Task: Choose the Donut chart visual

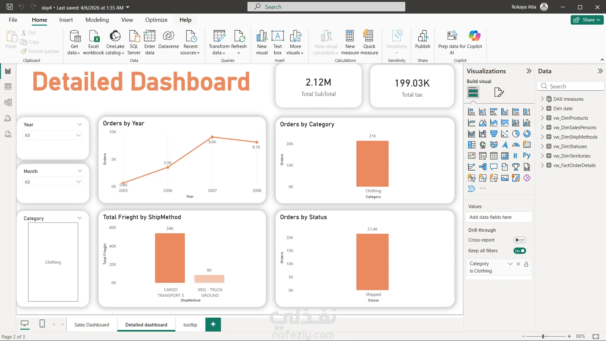Action: [527, 134]
